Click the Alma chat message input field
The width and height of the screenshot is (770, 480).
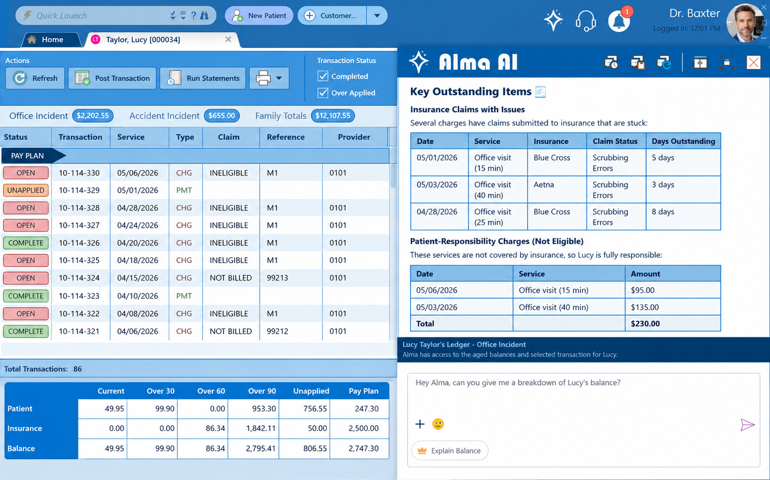(x=584, y=395)
